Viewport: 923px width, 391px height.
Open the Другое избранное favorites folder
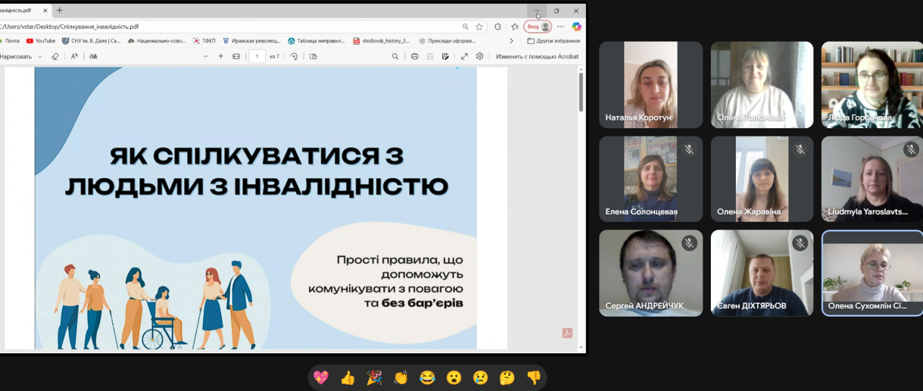click(554, 41)
